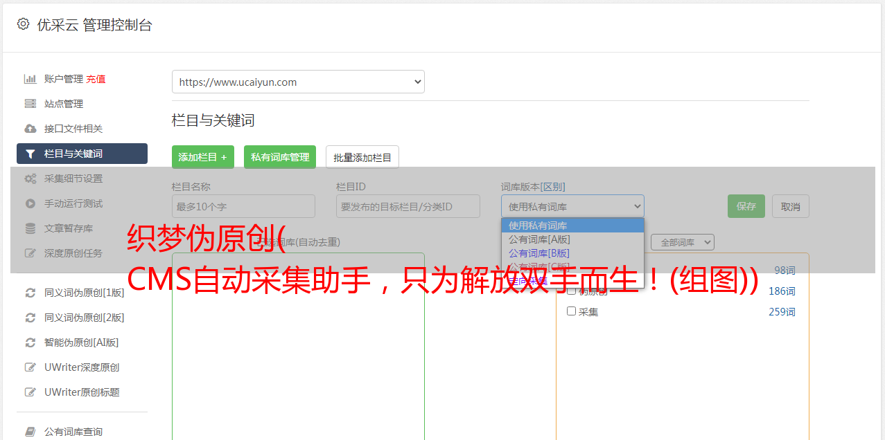Click the edit icon for UWriter原创标题
Screen dimensions: 885x440
30,392
